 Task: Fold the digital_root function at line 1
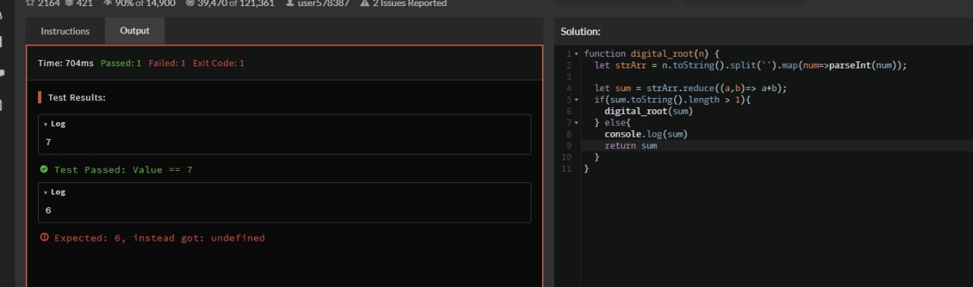[x=576, y=54]
